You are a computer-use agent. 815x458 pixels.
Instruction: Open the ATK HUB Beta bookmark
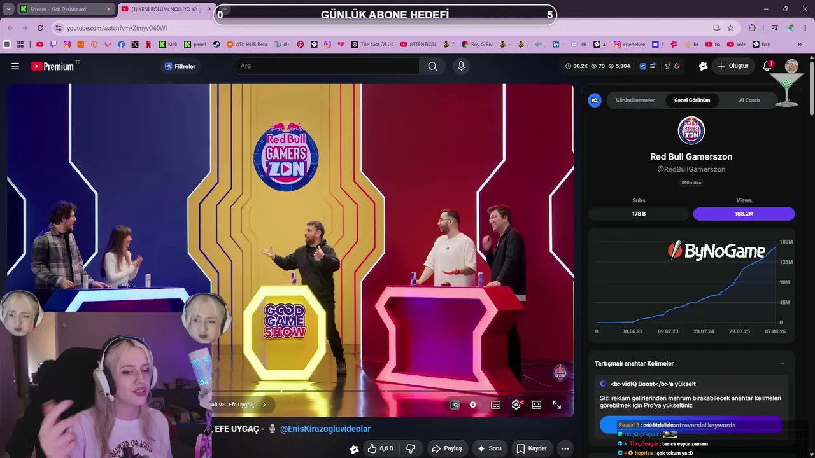coord(247,45)
